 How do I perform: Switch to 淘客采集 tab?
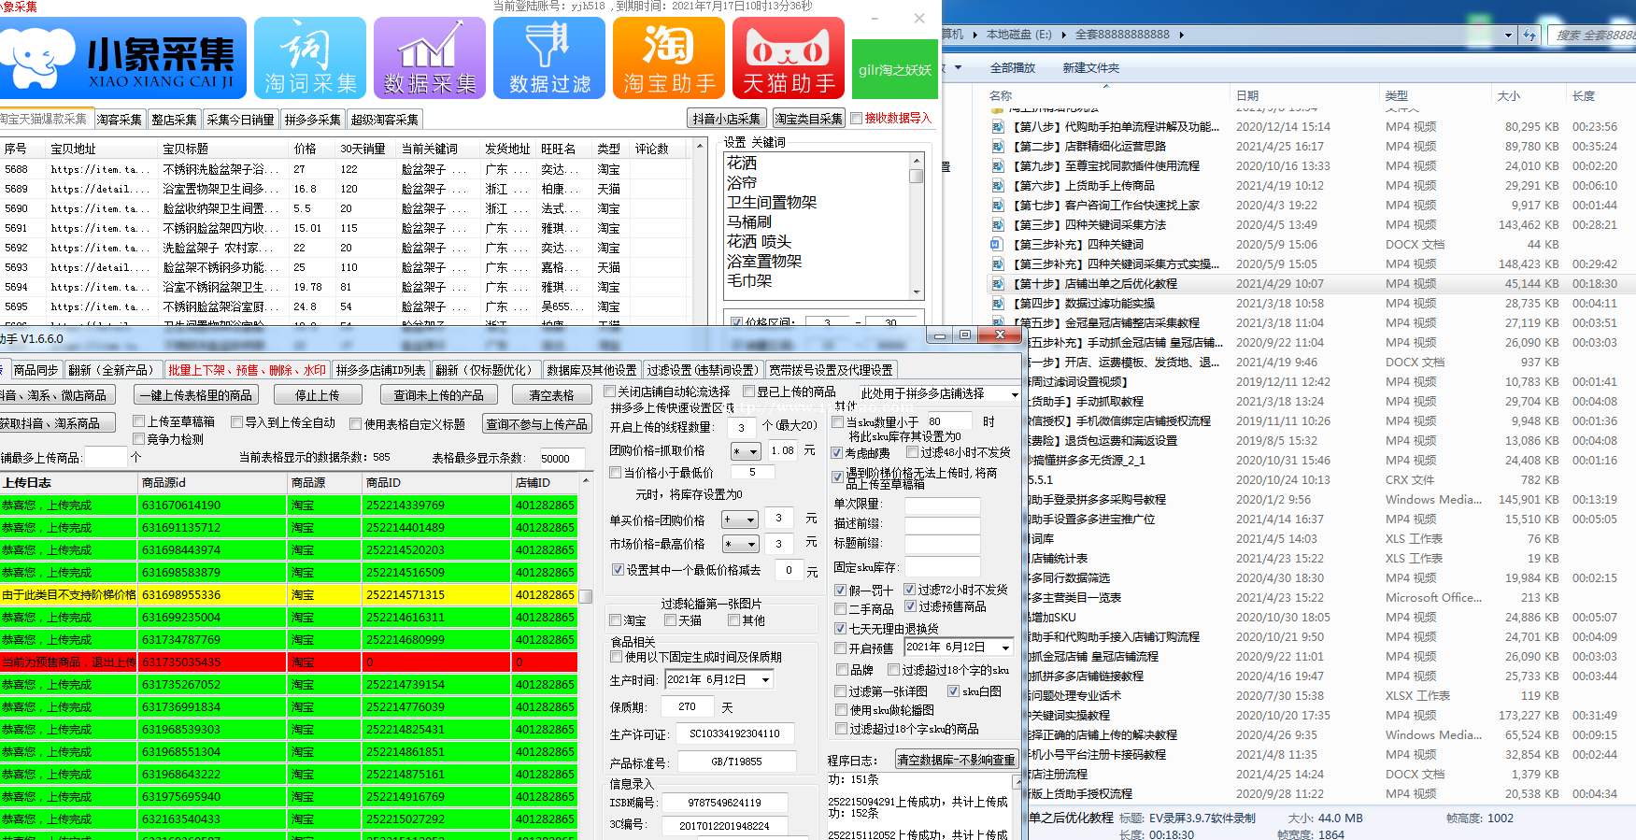point(119,120)
